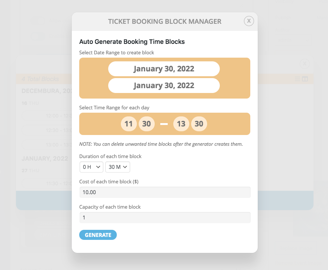Image resolution: width=328 pixels, height=270 pixels.
Task: Change the start hour 11
Action: 129,124
